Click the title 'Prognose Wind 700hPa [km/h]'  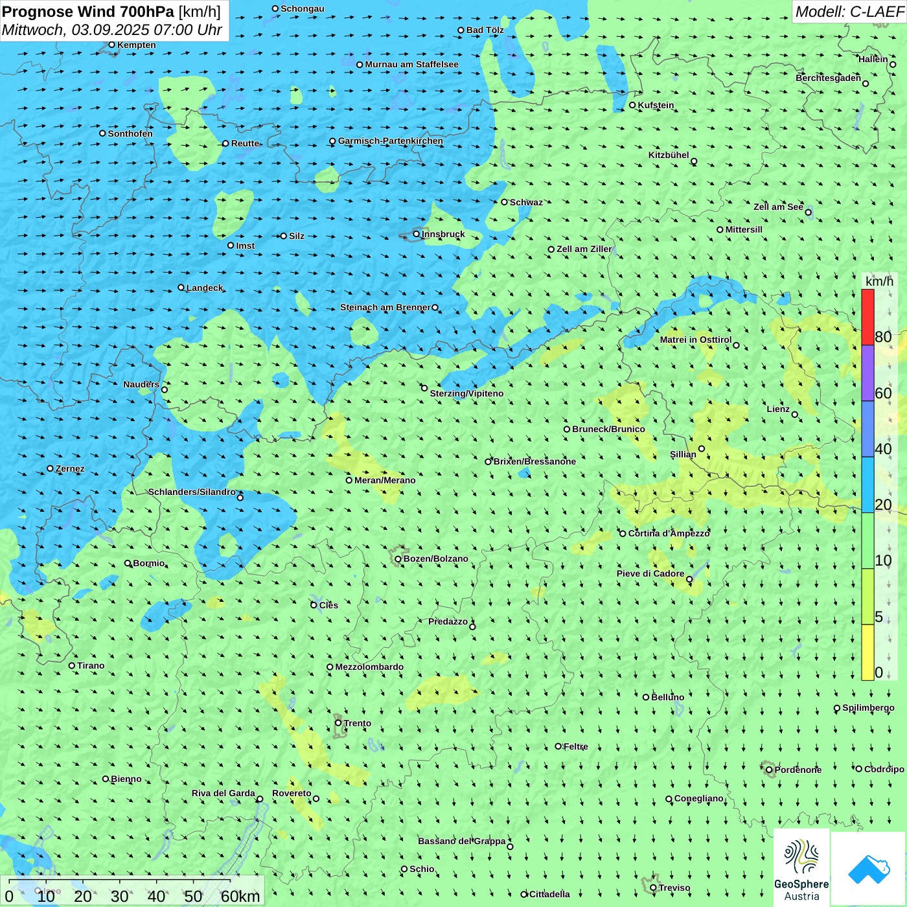click(x=111, y=12)
